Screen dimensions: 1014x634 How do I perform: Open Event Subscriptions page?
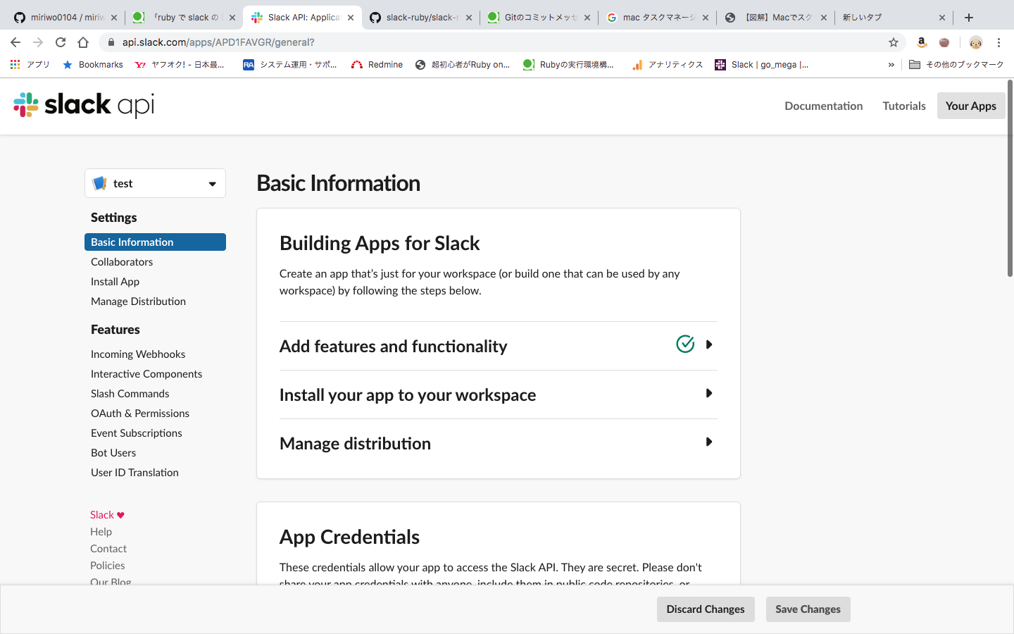pos(137,433)
